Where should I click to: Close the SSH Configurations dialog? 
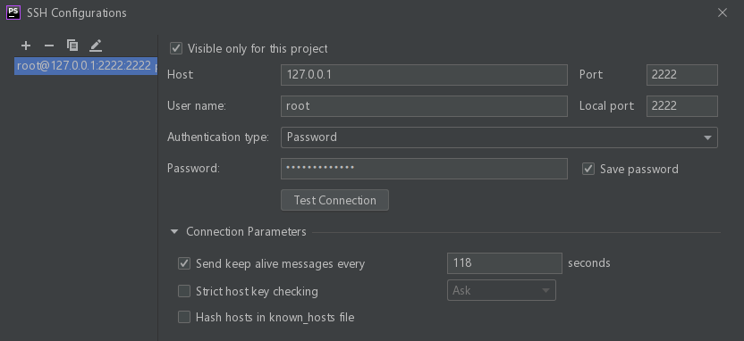point(723,12)
